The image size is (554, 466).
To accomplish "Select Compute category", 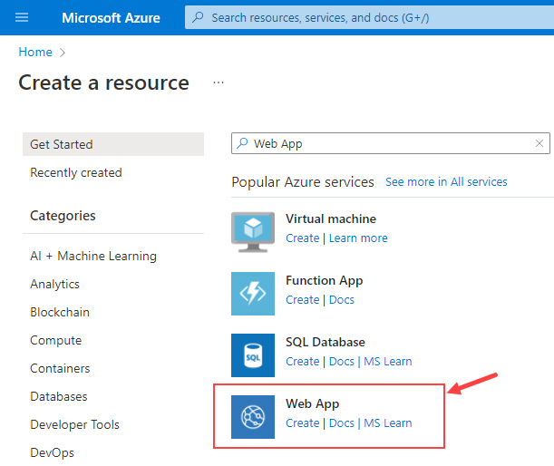I will (x=56, y=340).
